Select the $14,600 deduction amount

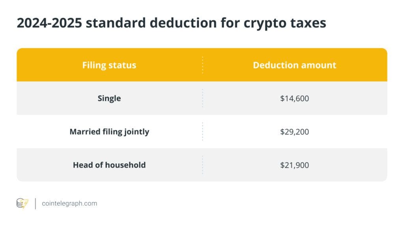click(x=294, y=98)
